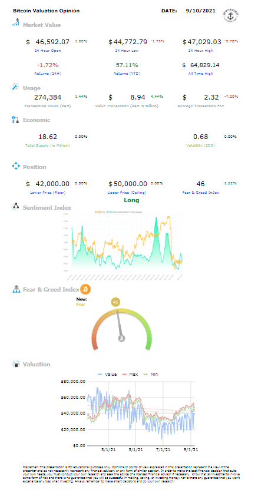This screenshot has width=258, height=493.
Task: Toggle the Min series in legend
Action: pyautogui.click(x=150, y=374)
